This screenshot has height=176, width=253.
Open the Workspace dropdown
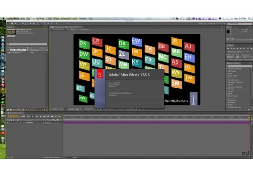217,24
